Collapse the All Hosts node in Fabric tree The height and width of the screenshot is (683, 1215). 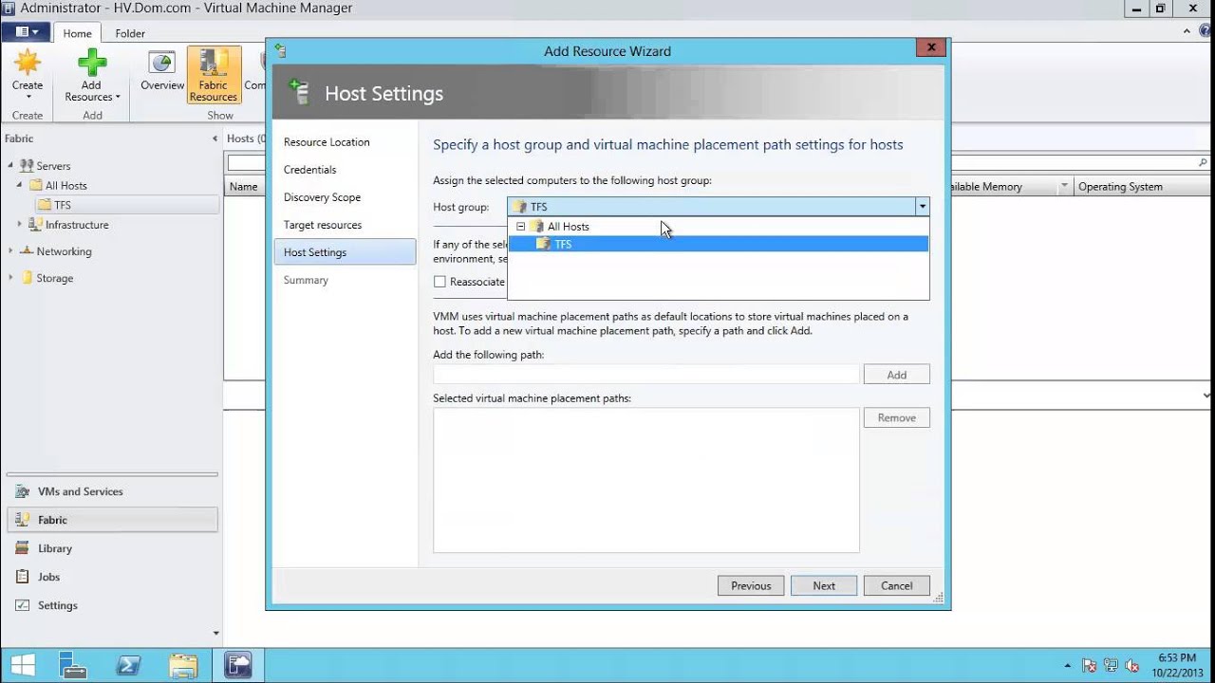(x=19, y=185)
